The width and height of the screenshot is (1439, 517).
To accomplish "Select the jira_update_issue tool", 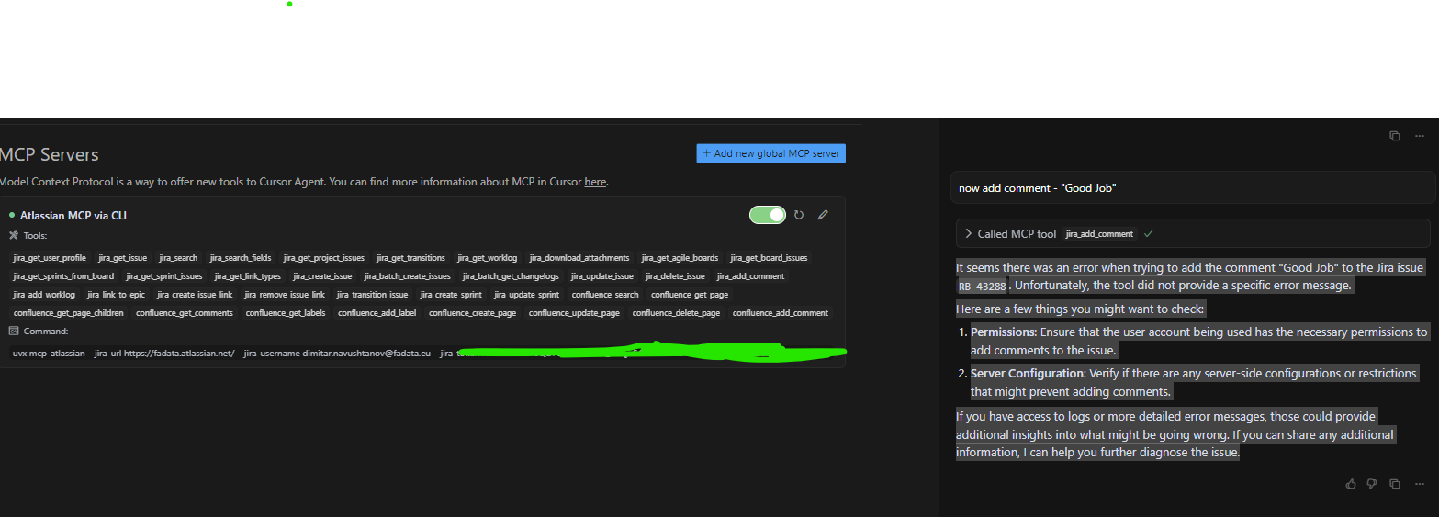I will click(x=602, y=276).
